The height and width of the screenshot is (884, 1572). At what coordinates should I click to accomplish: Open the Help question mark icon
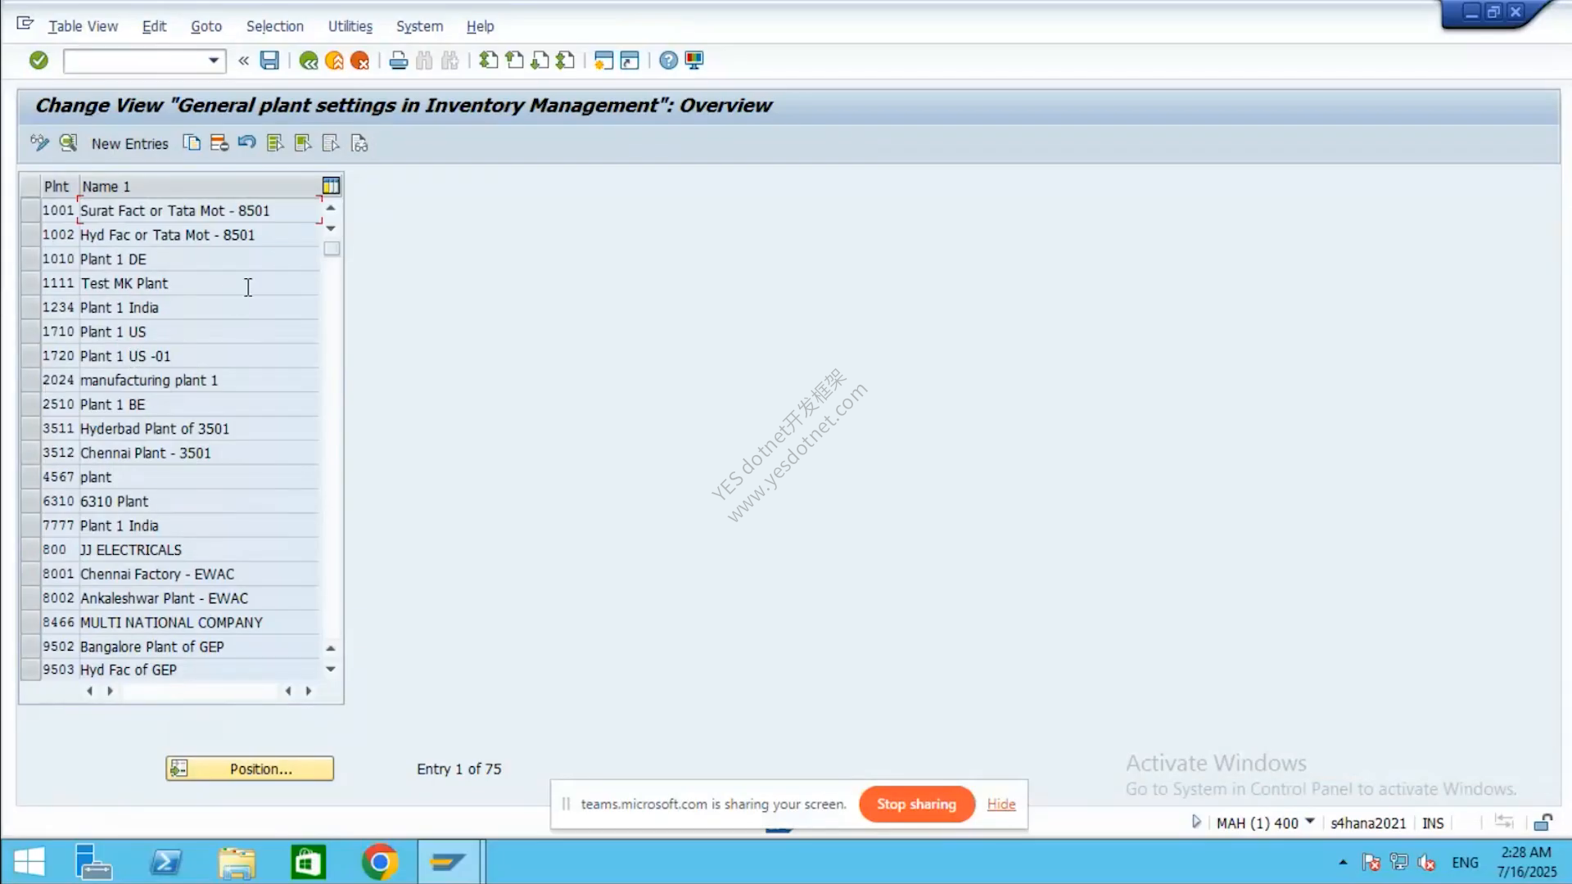pos(668,61)
